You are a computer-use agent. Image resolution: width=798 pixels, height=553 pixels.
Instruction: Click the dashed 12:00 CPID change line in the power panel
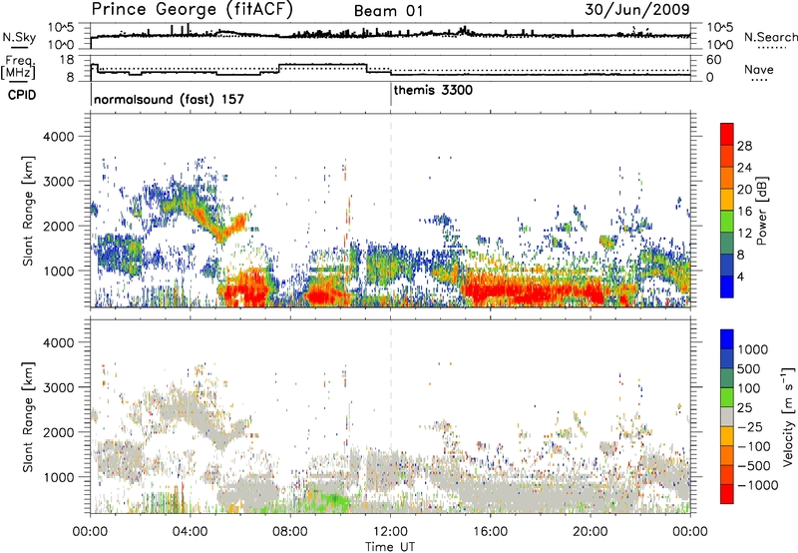pos(391,211)
